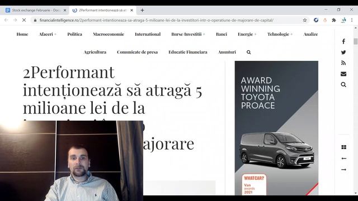Click the address bar URL
This screenshot has width=358, height=201.
click(157, 20)
